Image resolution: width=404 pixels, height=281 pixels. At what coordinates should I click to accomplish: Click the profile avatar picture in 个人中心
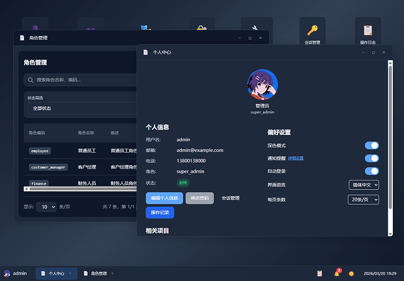point(262,84)
